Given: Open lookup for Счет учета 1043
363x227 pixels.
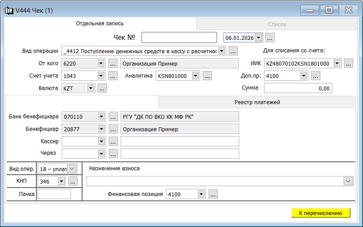Looking at the screenshot, I should [x=113, y=76].
